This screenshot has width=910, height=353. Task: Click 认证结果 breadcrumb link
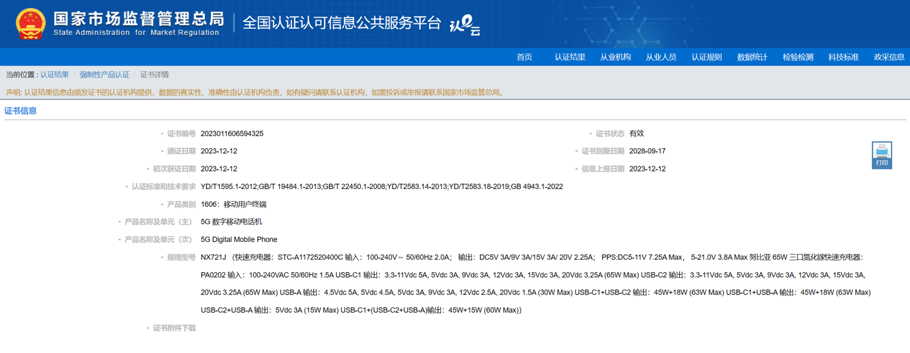[54, 74]
